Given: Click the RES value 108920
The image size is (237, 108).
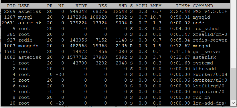Looking at the screenshot, I should (x=98, y=17).
